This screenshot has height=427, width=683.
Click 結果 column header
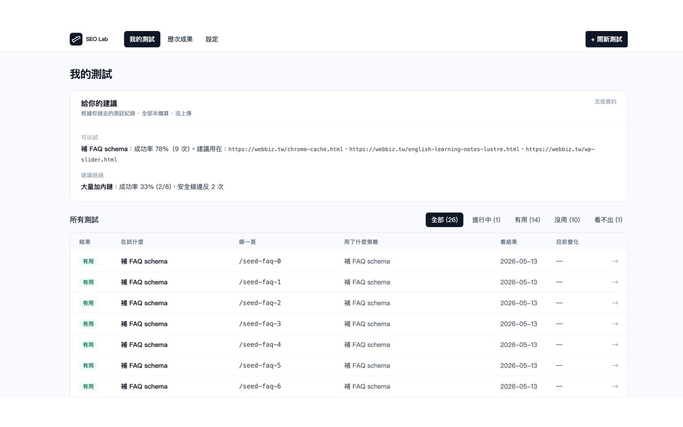click(85, 242)
